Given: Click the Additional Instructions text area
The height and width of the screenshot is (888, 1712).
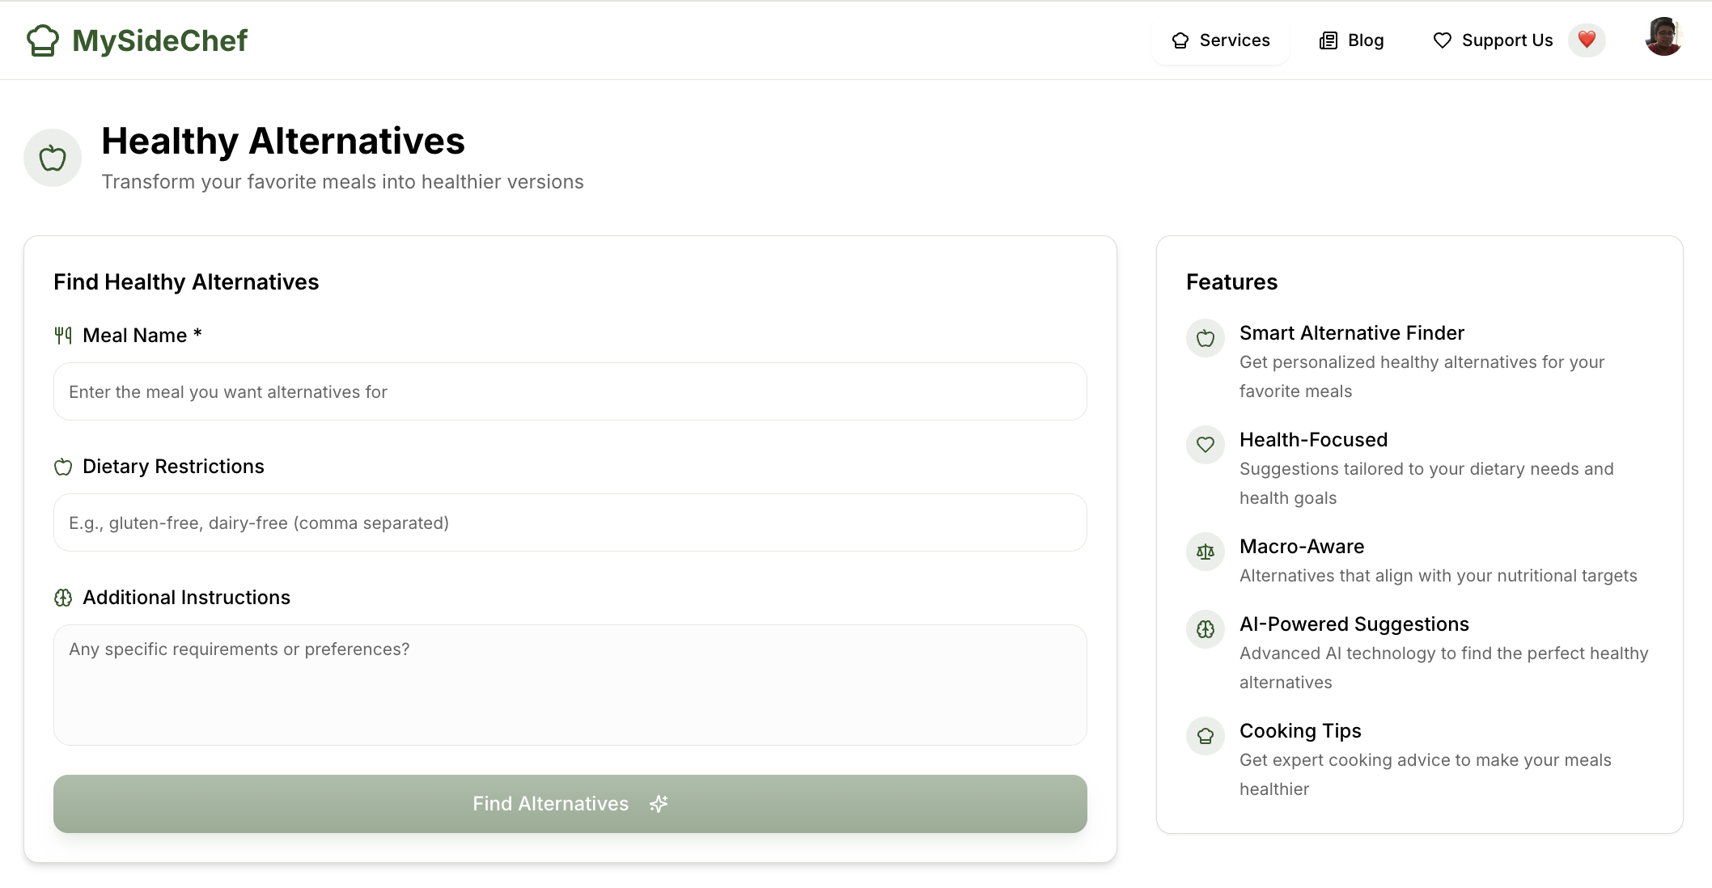Looking at the screenshot, I should pyautogui.click(x=570, y=684).
